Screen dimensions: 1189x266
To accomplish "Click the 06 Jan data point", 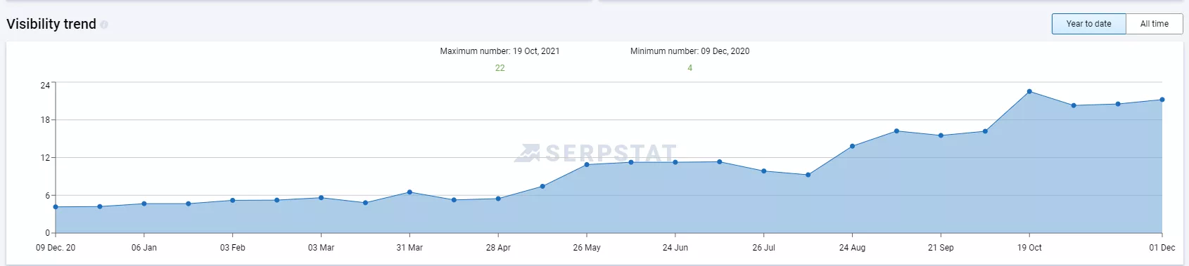I will (144, 204).
